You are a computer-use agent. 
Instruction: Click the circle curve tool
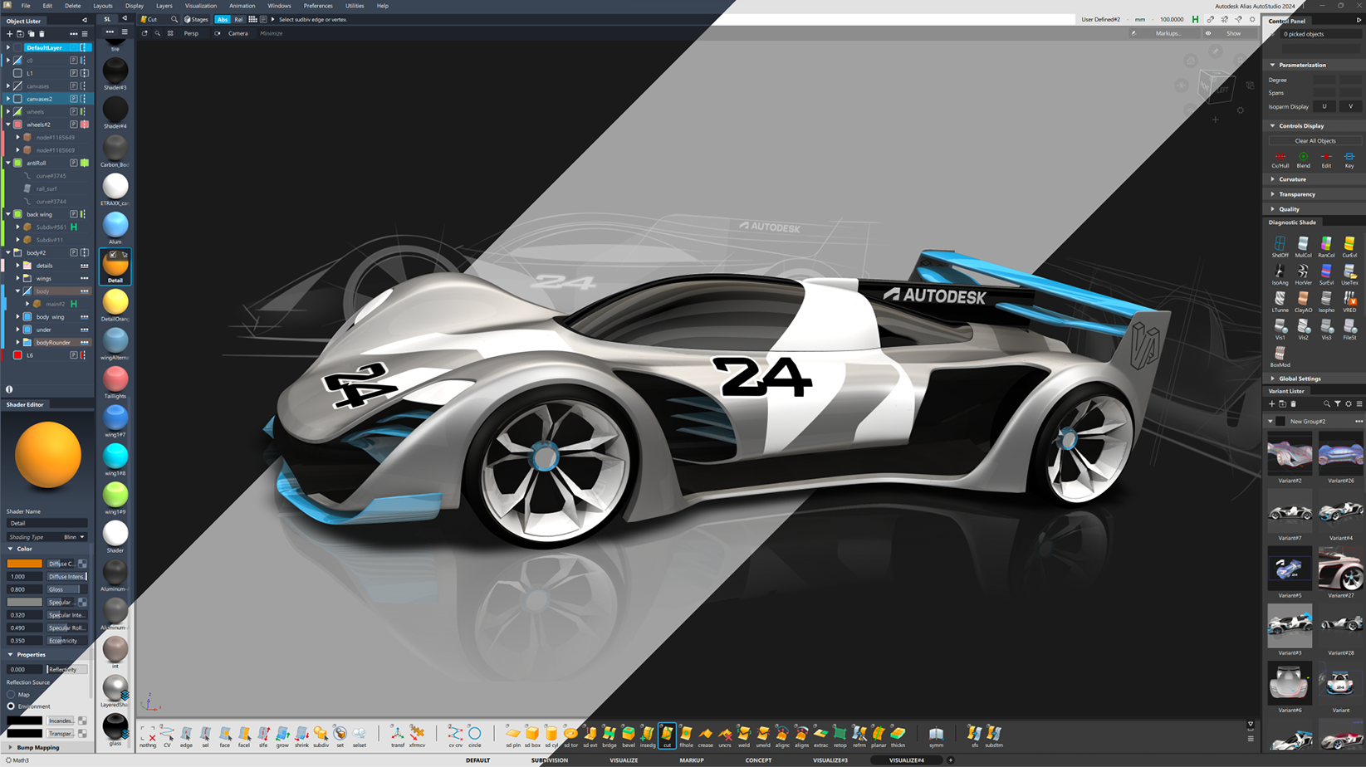[x=475, y=735]
